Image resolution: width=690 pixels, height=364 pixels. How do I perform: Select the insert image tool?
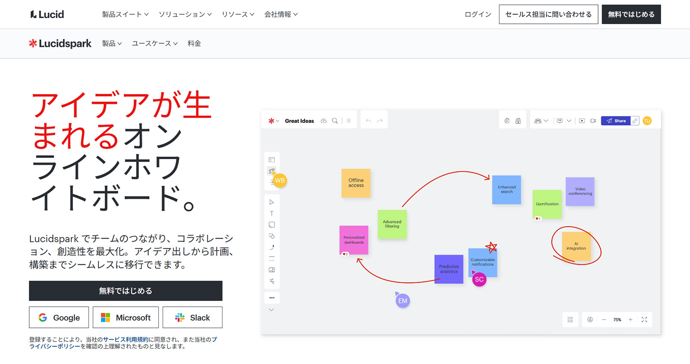click(x=272, y=270)
